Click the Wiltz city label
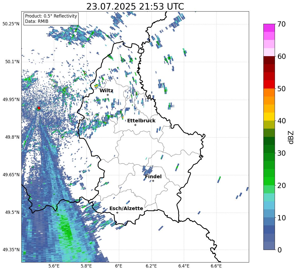Viewport: 297px width, 271px height. point(106,91)
